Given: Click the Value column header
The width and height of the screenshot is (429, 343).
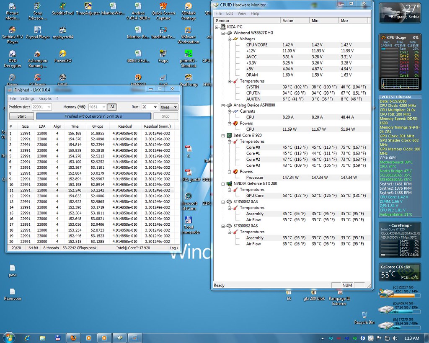Looking at the screenshot, I should point(295,21).
